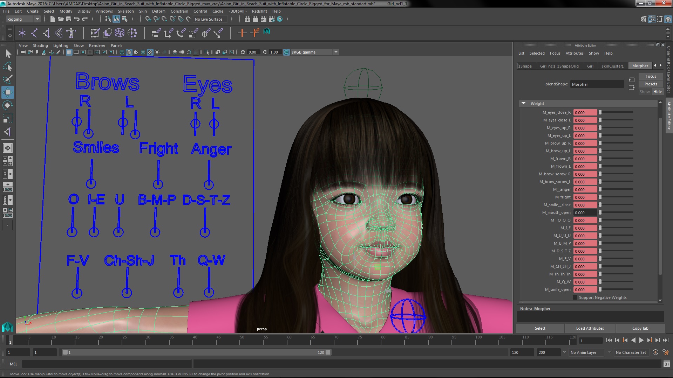Click the Focus button
This screenshot has width=673, height=378.
(651, 76)
